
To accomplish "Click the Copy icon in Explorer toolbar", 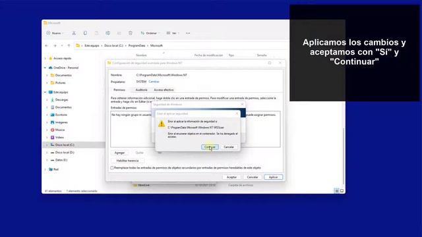I will click(x=85, y=33).
